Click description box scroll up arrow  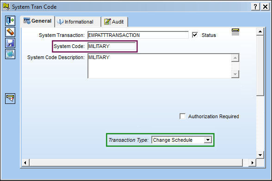(235, 58)
